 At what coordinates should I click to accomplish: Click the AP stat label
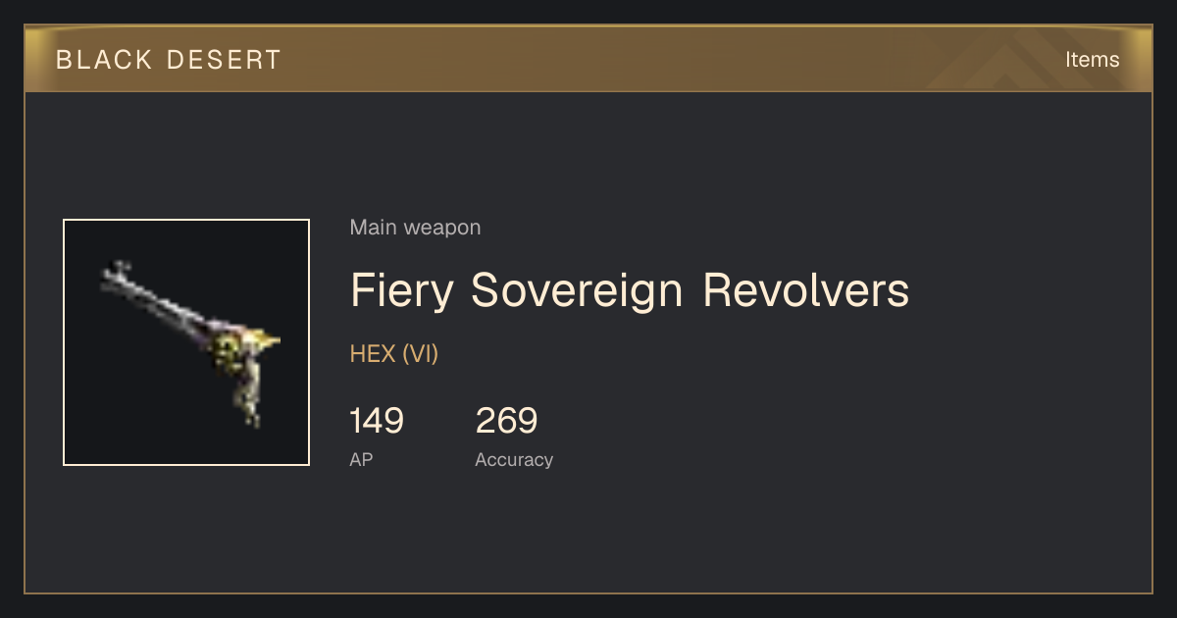[361, 459]
